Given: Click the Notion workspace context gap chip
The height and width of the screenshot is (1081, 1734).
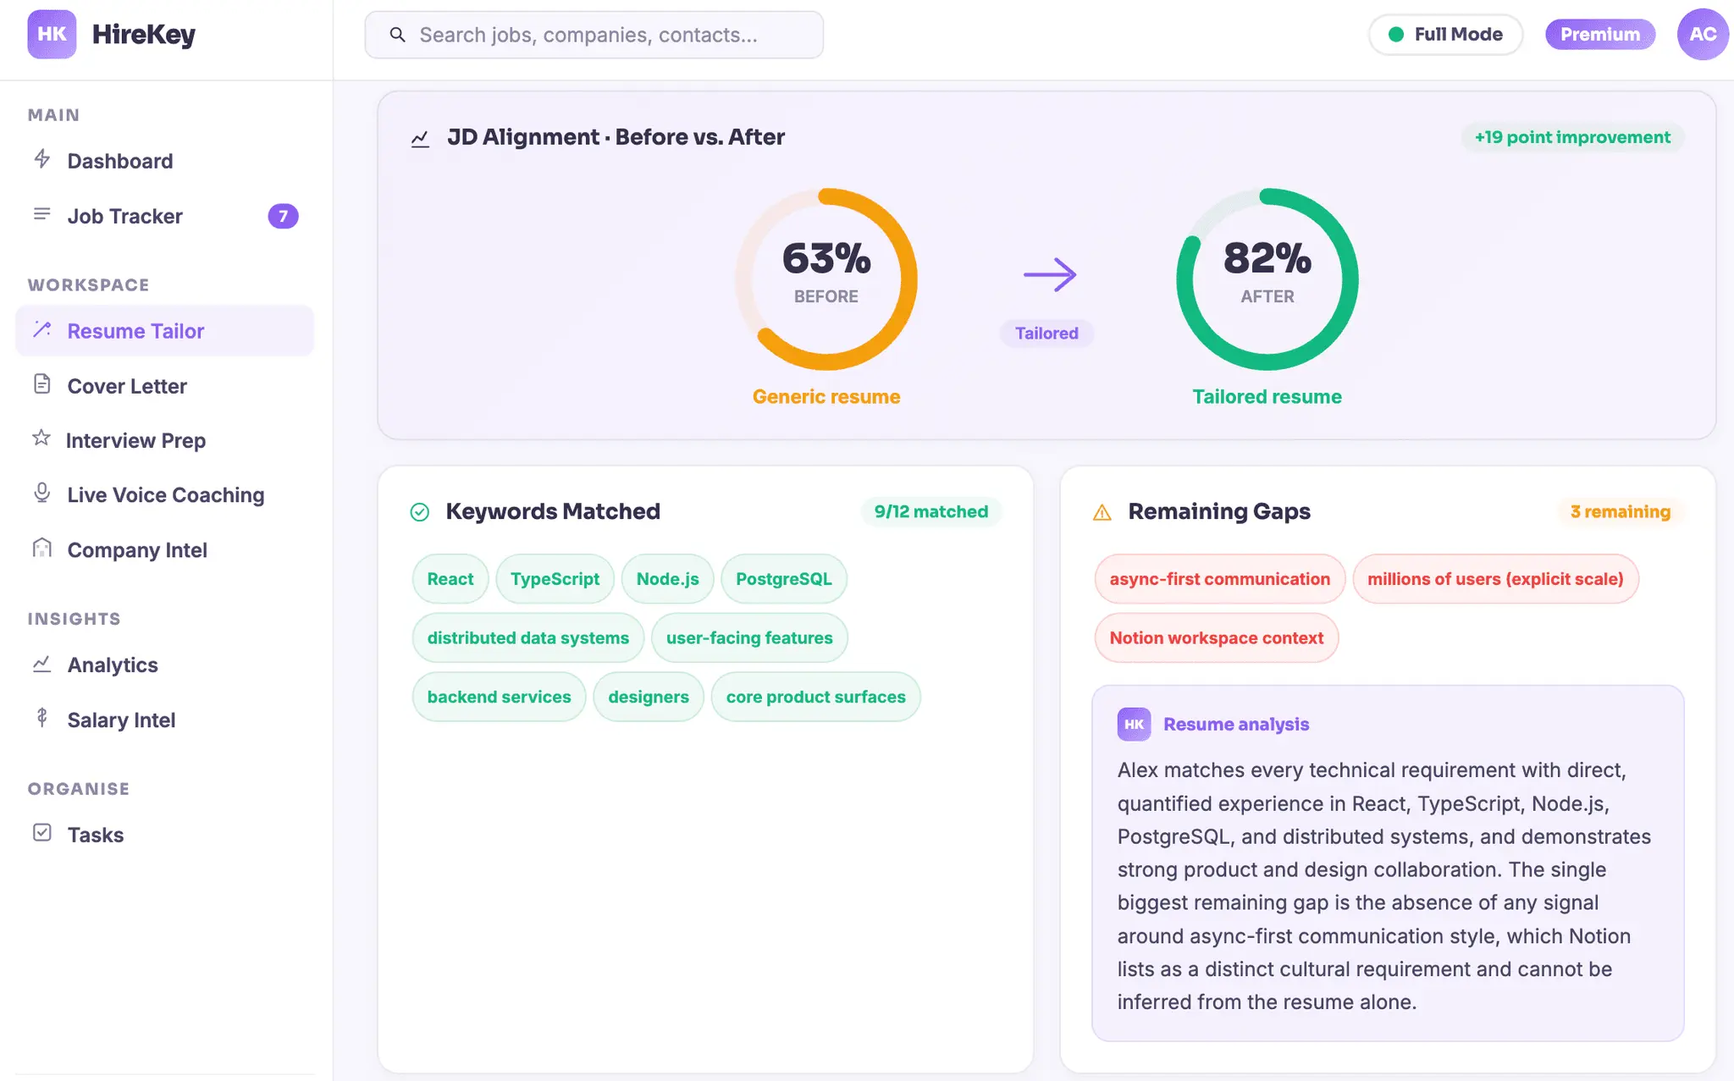Looking at the screenshot, I should click(1217, 638).
